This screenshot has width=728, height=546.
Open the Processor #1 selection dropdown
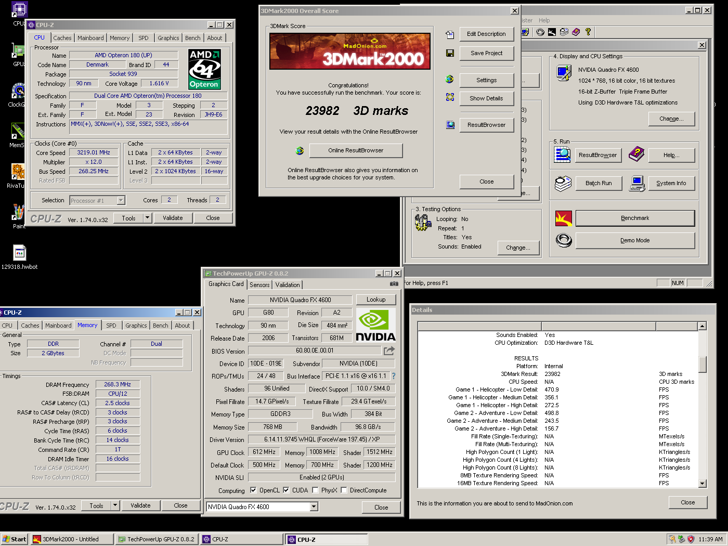click(121, 200)
